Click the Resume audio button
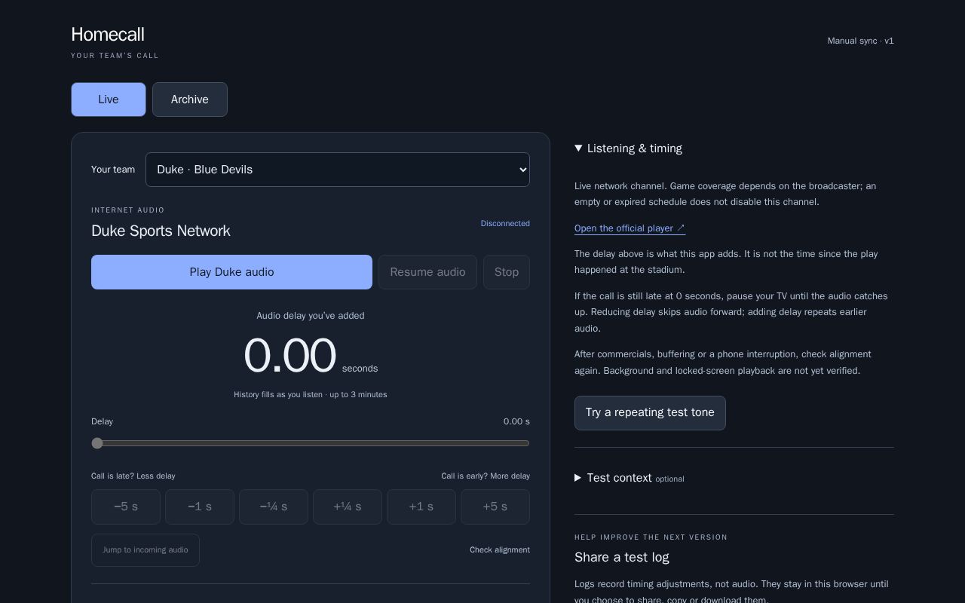The height and width of the screenshot is (603, 965). 427,272
